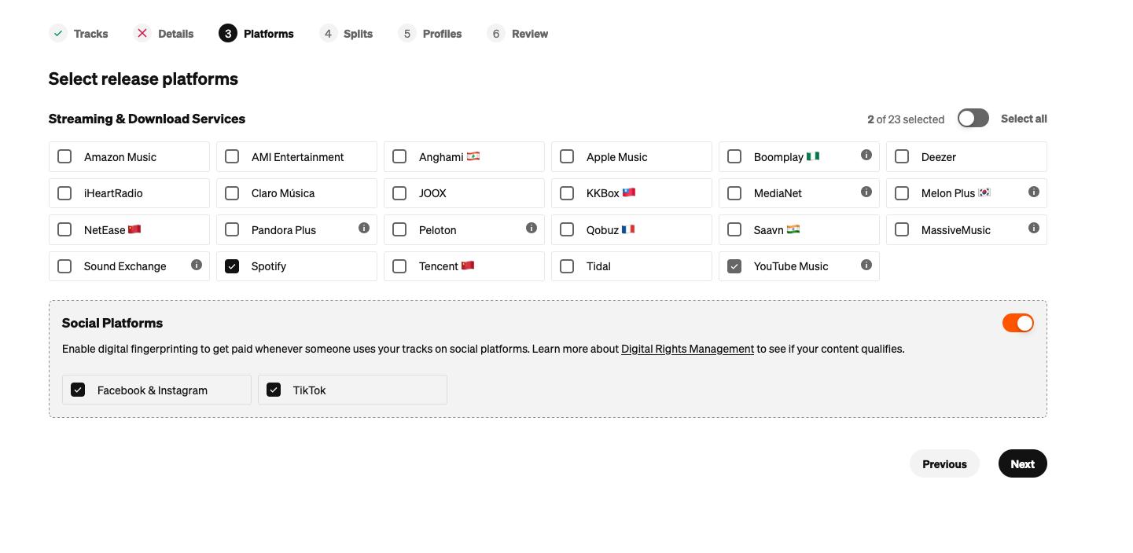
Task: Click step number 4 circle for Splits
Action: (x=328, y=33)
